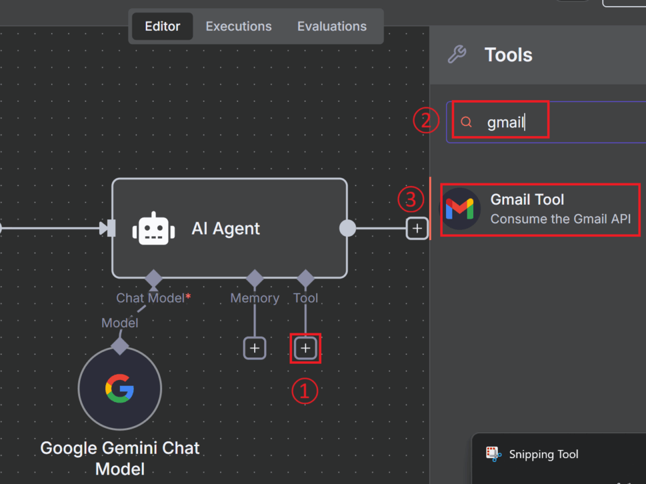Open the Executions tab
Image resolution: width=646 pixels, height=484 pixels.
coord(238,26)
